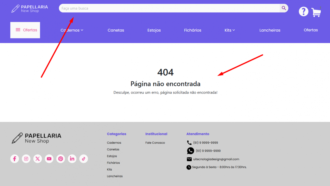Open the YouTube social icon
Viewport: 330px width, 186px height.
click(49, 159)
